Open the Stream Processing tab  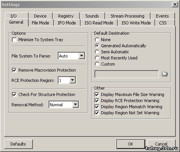click(127, 16)
